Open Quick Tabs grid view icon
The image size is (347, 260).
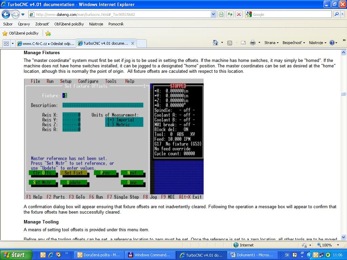[x=6, y=43]
